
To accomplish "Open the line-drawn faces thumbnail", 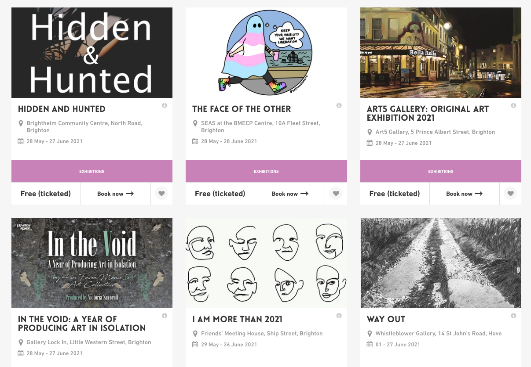I will click(x=266, y=263).
